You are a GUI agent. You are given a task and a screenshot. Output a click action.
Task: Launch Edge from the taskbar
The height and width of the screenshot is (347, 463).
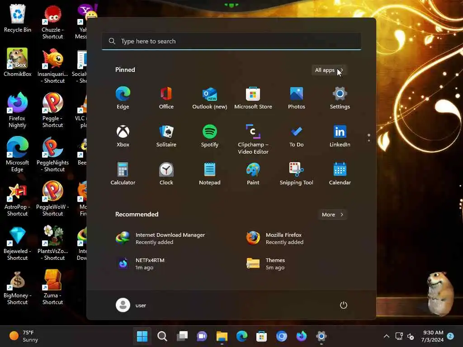pyautogui.click(x=242, y=336)
